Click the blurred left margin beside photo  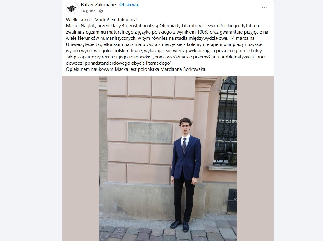click(81, 159)
